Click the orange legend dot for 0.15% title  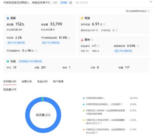tap(84, 130)
